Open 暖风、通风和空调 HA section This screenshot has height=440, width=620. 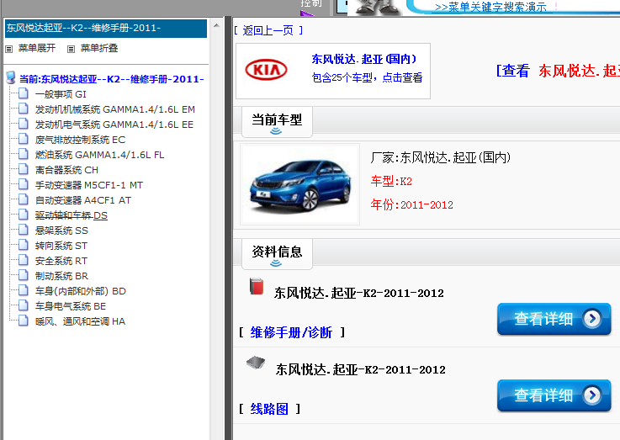pyautogui.click(x=79, y=321)
